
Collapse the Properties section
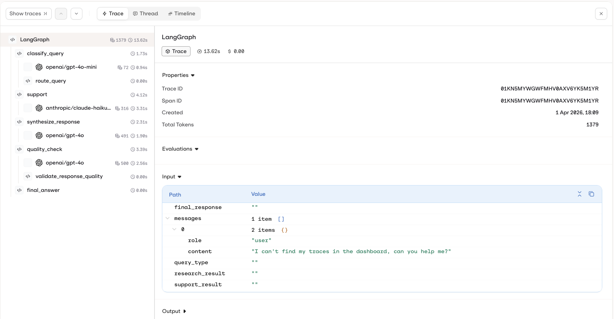click(178, 75)
